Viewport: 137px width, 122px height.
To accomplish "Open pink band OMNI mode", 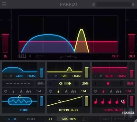I will (x=122, y=76).
